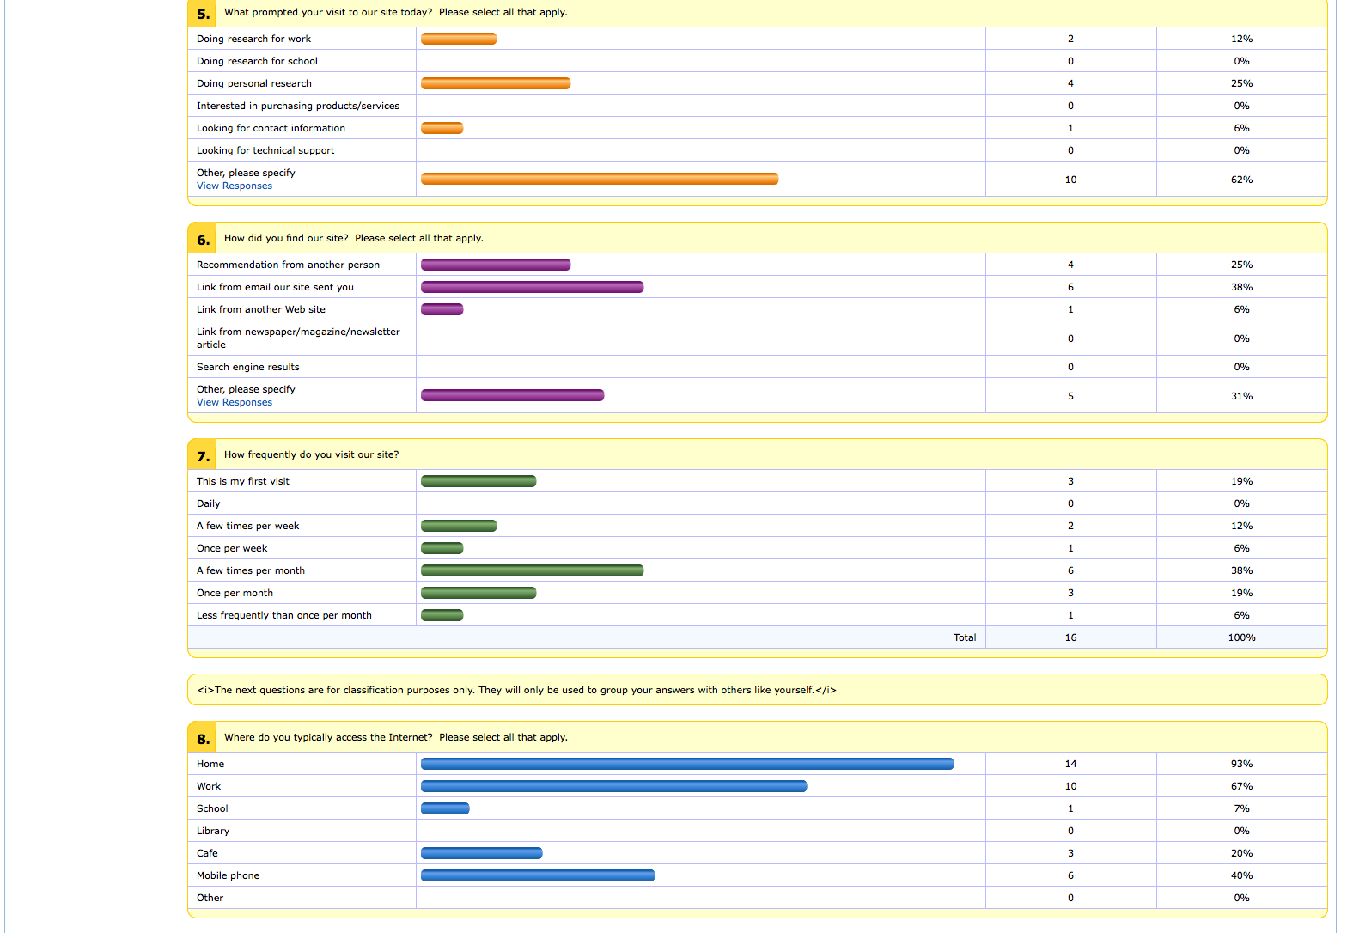Click the 'This is my first visit' label
This screenshot has width=1347, height=933.
[242, 481]
